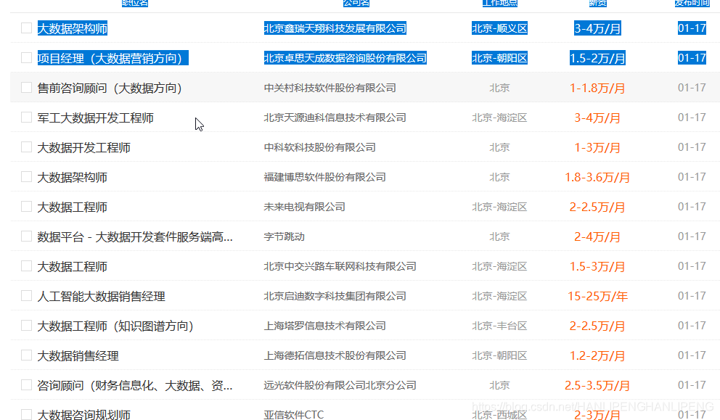Open 大数据架构师 job at 北京鑫瑞天翔
This screenshot has height=420, width=720.
coord(72,28)
